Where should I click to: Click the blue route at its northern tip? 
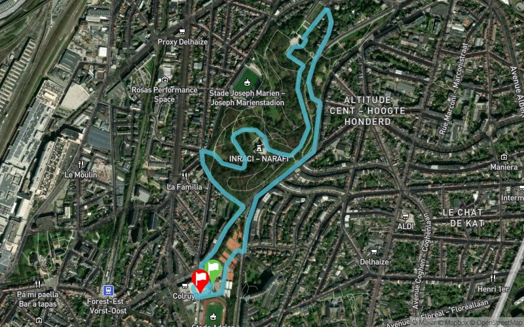(x=327, y=10)
